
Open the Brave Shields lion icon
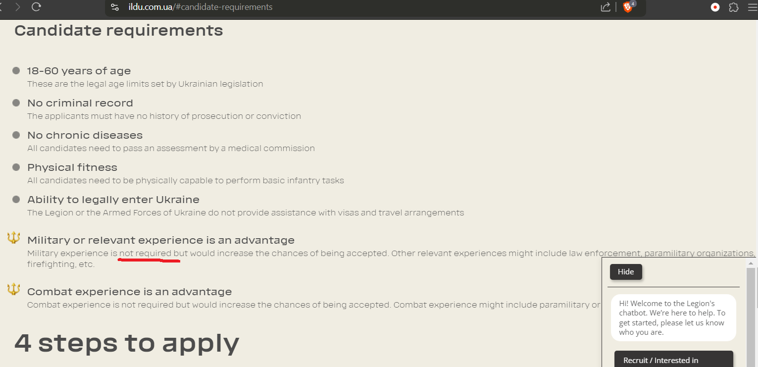coord(627,7)
